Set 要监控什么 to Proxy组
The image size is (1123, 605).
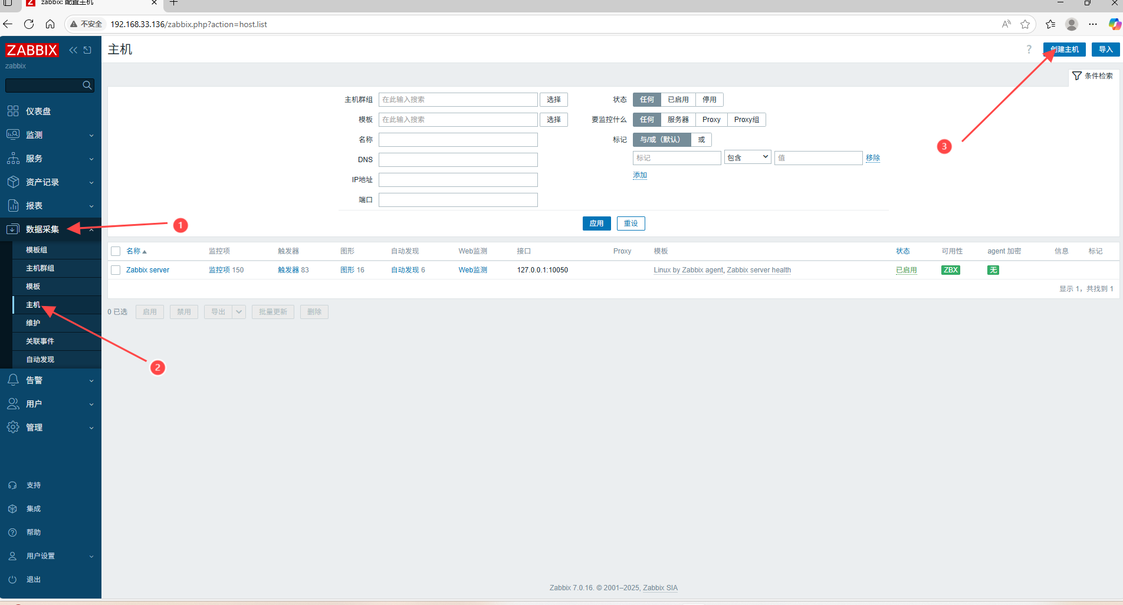coord(747,120)
